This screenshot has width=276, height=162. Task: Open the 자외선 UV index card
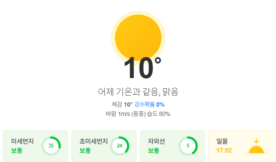[x=172, y=146]
